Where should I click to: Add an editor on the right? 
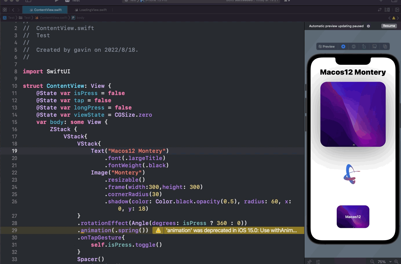pos(397,10)
